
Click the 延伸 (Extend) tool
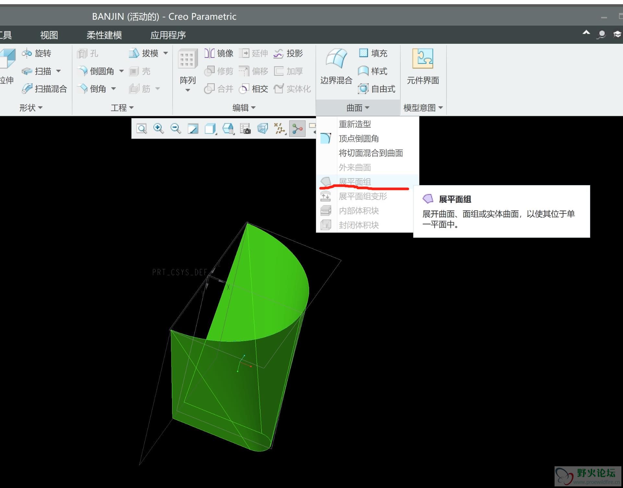(x=254, y=53)
